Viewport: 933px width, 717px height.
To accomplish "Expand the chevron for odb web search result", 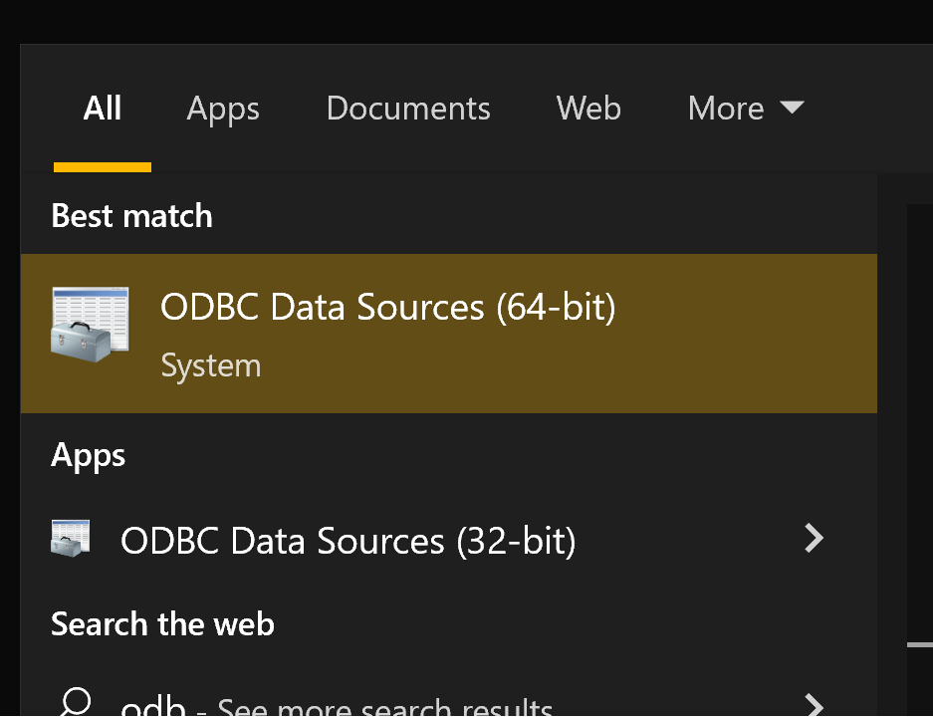I will (x=814, y=706).
